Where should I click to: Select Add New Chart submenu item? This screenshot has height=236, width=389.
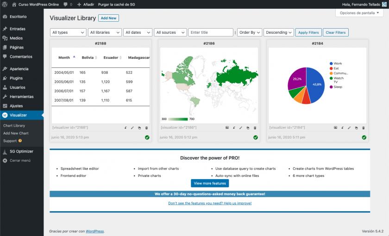coord(16,133)
